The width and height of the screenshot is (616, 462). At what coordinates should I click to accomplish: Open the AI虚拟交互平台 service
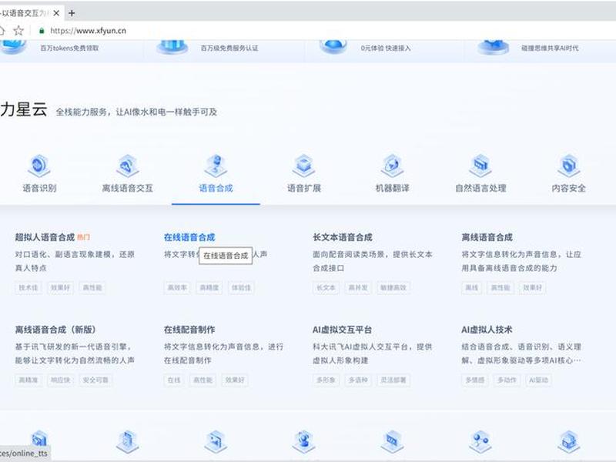click(342, 330)
